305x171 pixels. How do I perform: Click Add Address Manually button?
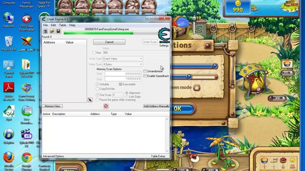click(x=156, y=106)
